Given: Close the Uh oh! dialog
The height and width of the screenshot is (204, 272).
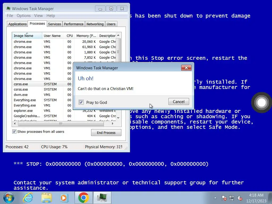Looking at the screenshot, I should (186, 68).
